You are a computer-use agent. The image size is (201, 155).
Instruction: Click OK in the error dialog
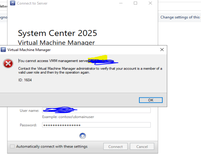151,100
